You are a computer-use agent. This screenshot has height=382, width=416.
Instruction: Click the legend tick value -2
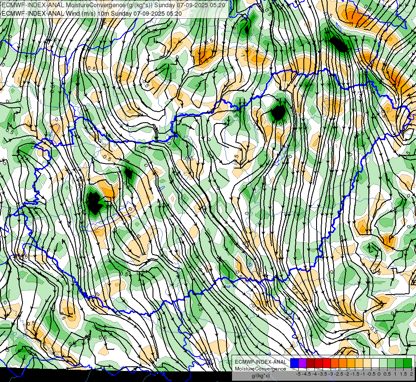pyautogui.click(x=347, y=374)
